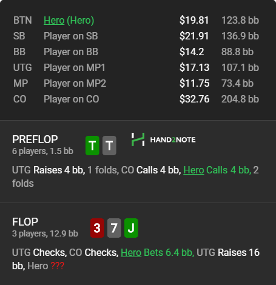Select the Player on MP2 row
The width and height of the screenshot is (276, 285).
coord(136,83)
